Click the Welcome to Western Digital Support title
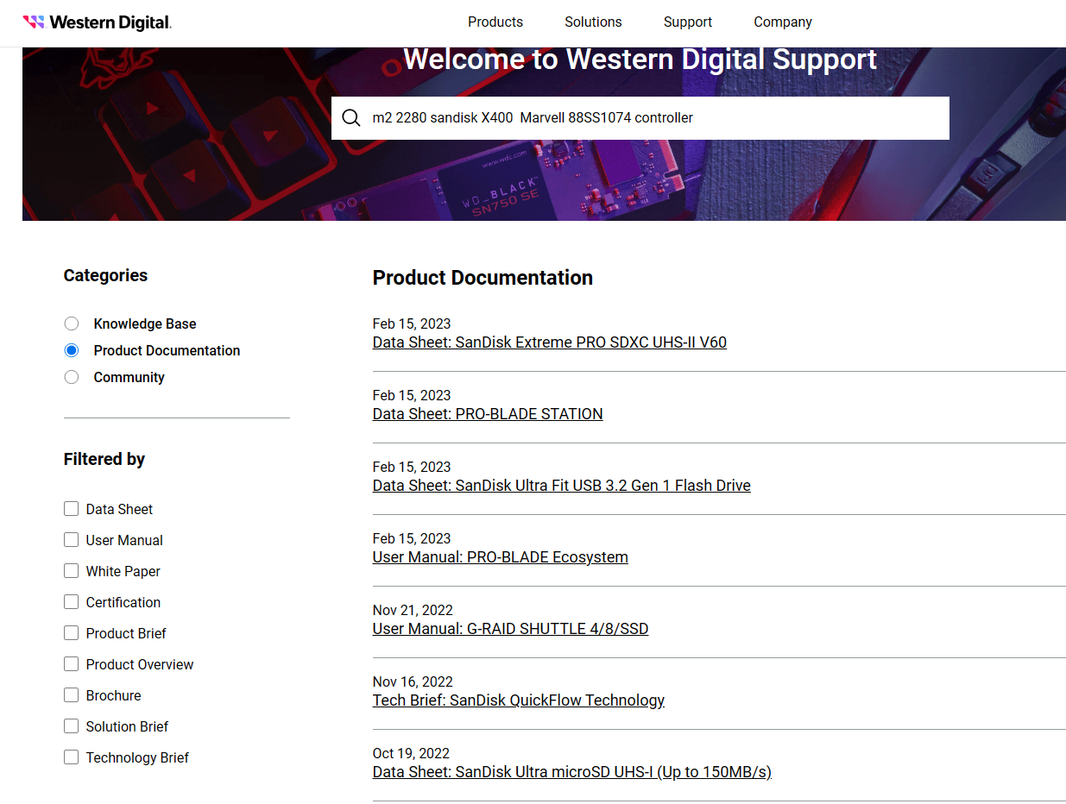 640,60
